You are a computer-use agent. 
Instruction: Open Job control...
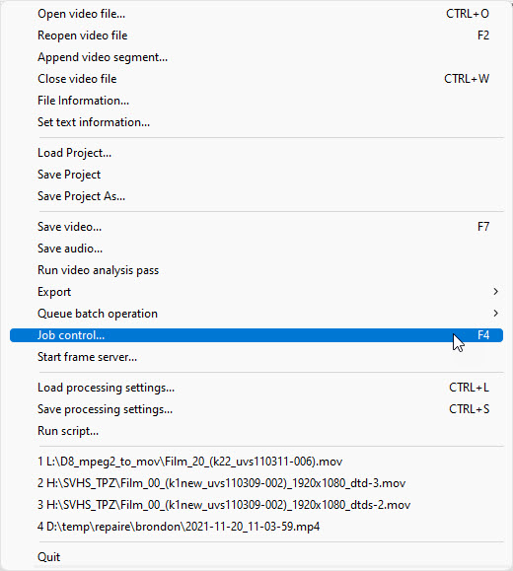(x=256, y=335)
